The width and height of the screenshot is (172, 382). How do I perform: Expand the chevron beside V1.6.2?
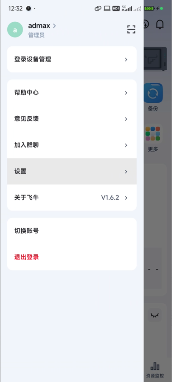[126, 198]
